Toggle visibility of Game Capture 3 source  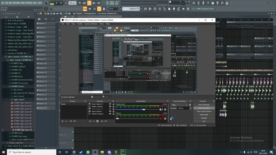(110, 104)
